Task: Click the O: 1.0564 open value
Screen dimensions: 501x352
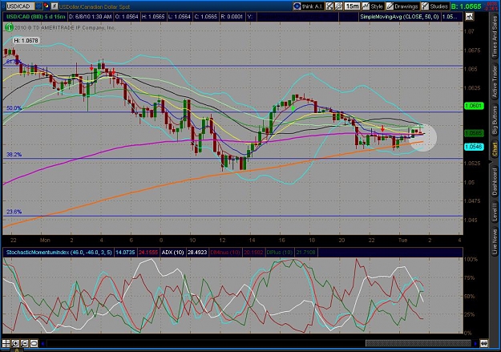Action: tap(127, 17)
